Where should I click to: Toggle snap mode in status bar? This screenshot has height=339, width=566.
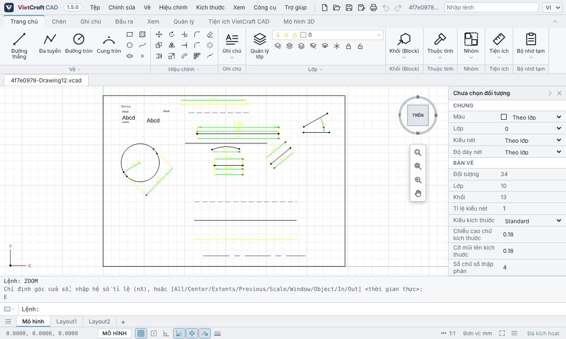(x=154, y=333)
